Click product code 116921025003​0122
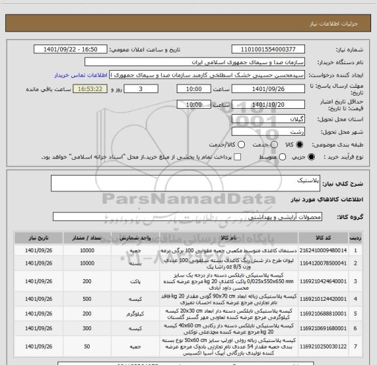The image size is (377, 365). (x=323, y=347)
